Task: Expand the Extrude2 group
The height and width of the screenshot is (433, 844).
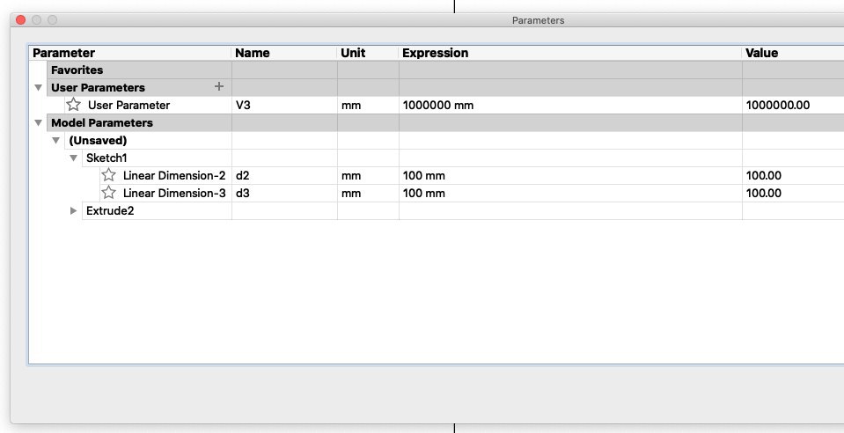Action: click(74, 210)
